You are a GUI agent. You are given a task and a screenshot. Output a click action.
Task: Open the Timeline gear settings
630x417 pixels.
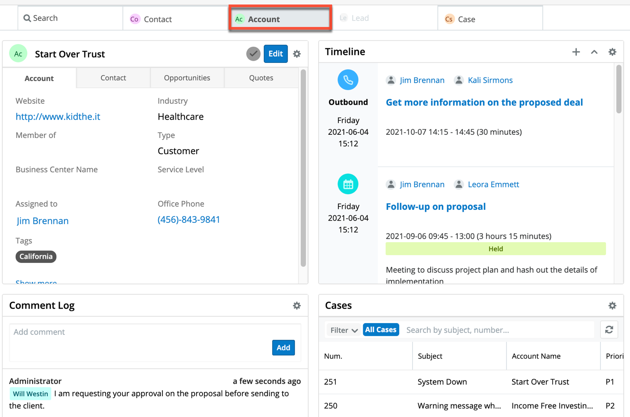612,52
